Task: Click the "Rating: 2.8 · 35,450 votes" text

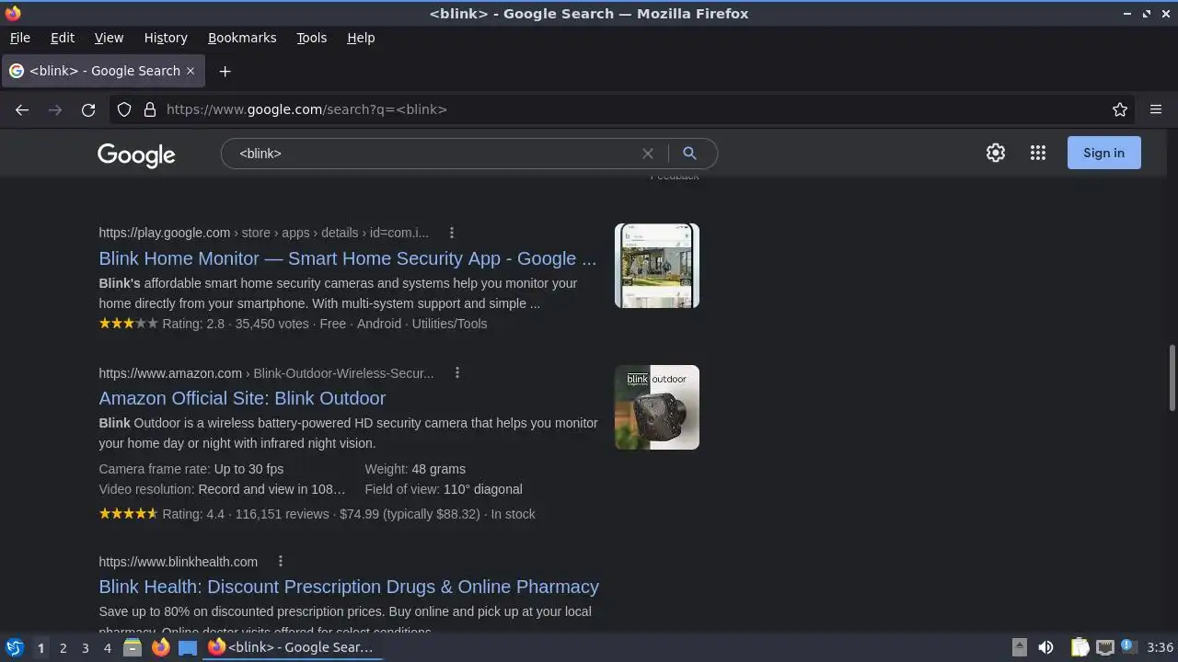Action: click(x=236, y=324)
